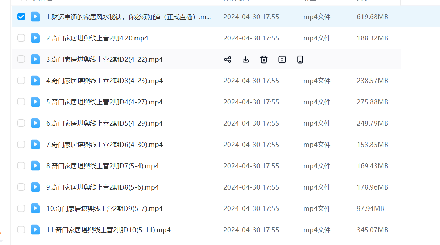Tick the checkbox for 2.奇门家居堪舆线上营2期4.20.mp4
The height and width of the screenshot is (245, 440).
pyautogui.click(x=21, y=38)
